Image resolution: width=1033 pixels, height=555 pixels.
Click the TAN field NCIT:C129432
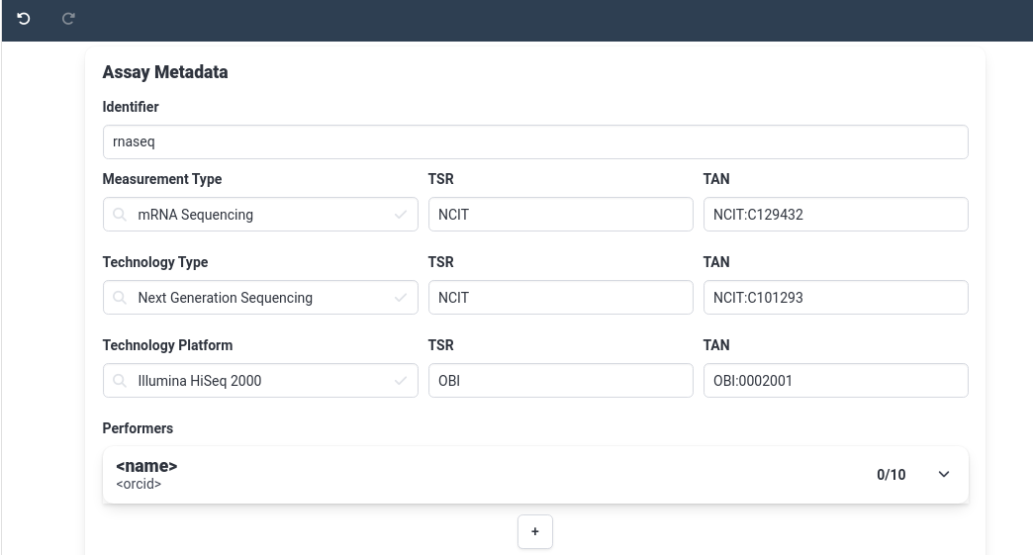[836, 215]
